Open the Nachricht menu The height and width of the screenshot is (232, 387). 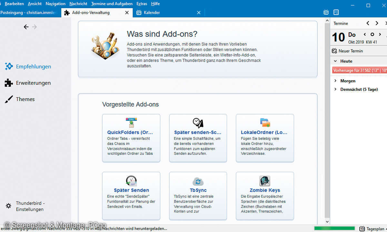point(78,4)
